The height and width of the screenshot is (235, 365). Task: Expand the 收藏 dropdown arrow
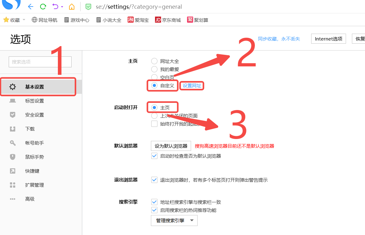pos(24,20)
